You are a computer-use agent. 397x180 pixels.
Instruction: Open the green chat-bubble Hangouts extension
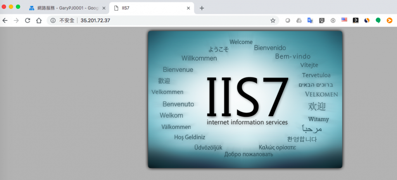(x=378, y=21)
